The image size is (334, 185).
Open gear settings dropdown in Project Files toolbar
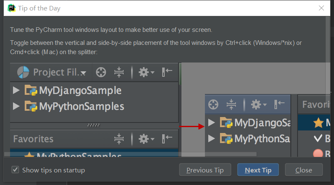146,73
